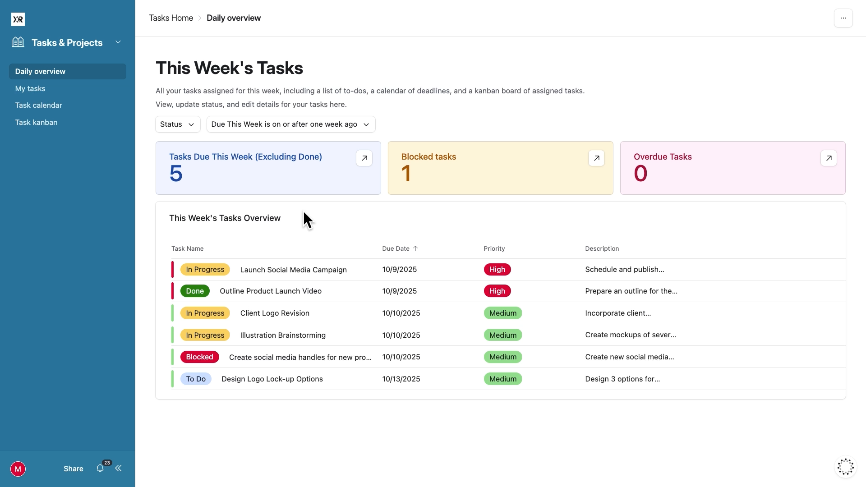Screen dimensions: 866x487
Task: Open My tasks from the sidebar
Action: (30, 88)
